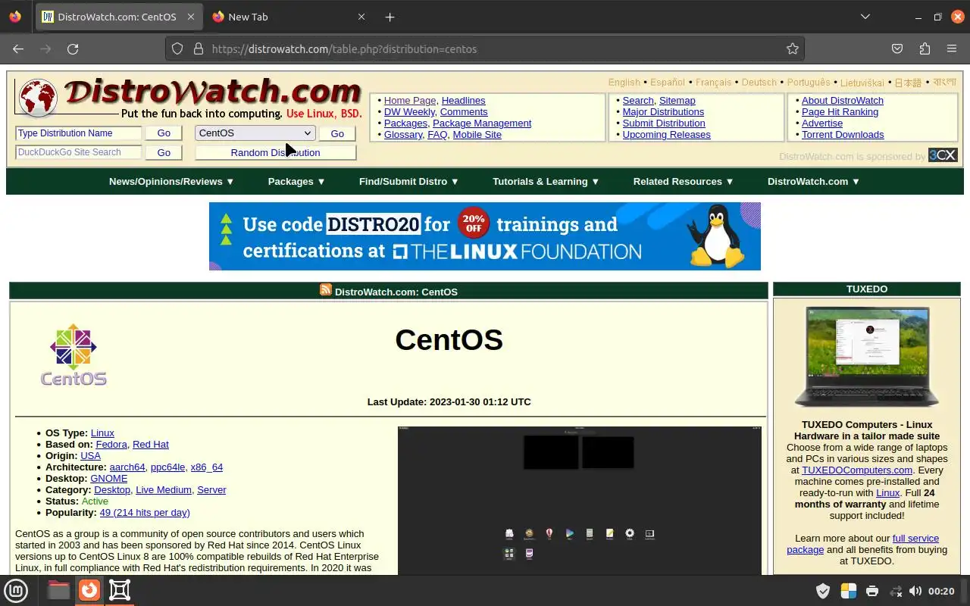Switch to DistroWatch.com: CentOS tab
Screen dimensions: 970x606
point(119,17)
